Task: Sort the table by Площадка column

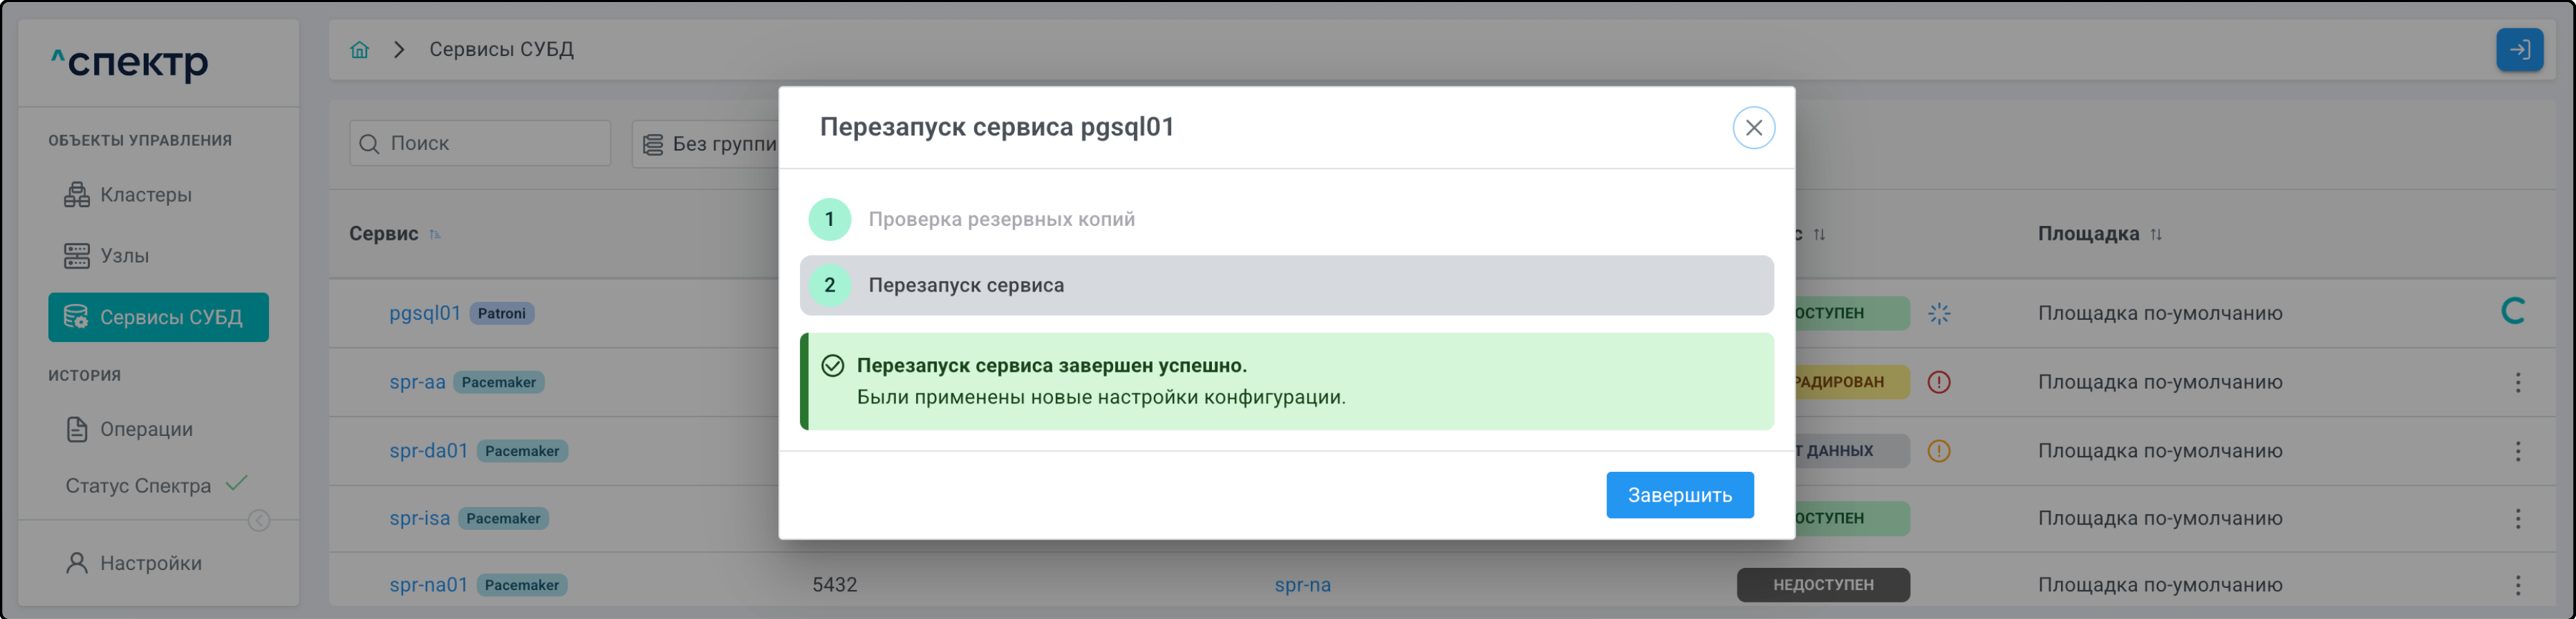Action: click(2156, 234)
